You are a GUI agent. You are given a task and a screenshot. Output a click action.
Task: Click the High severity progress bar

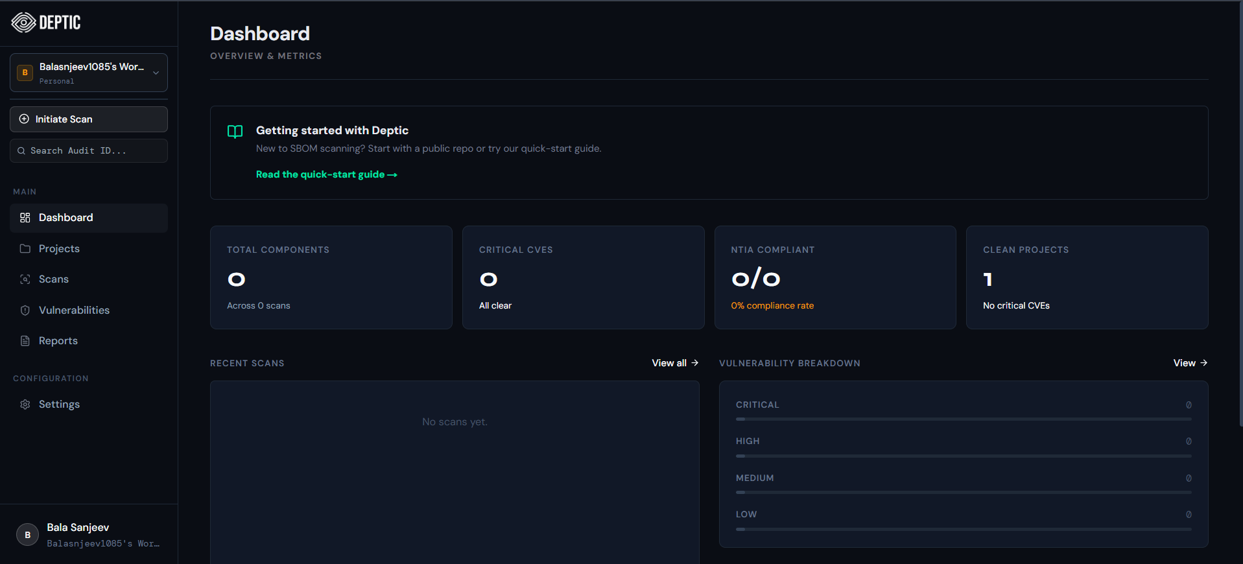(964, 456)
